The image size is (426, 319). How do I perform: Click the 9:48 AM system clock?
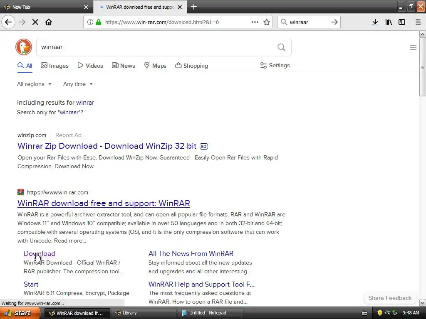point(411,313)
